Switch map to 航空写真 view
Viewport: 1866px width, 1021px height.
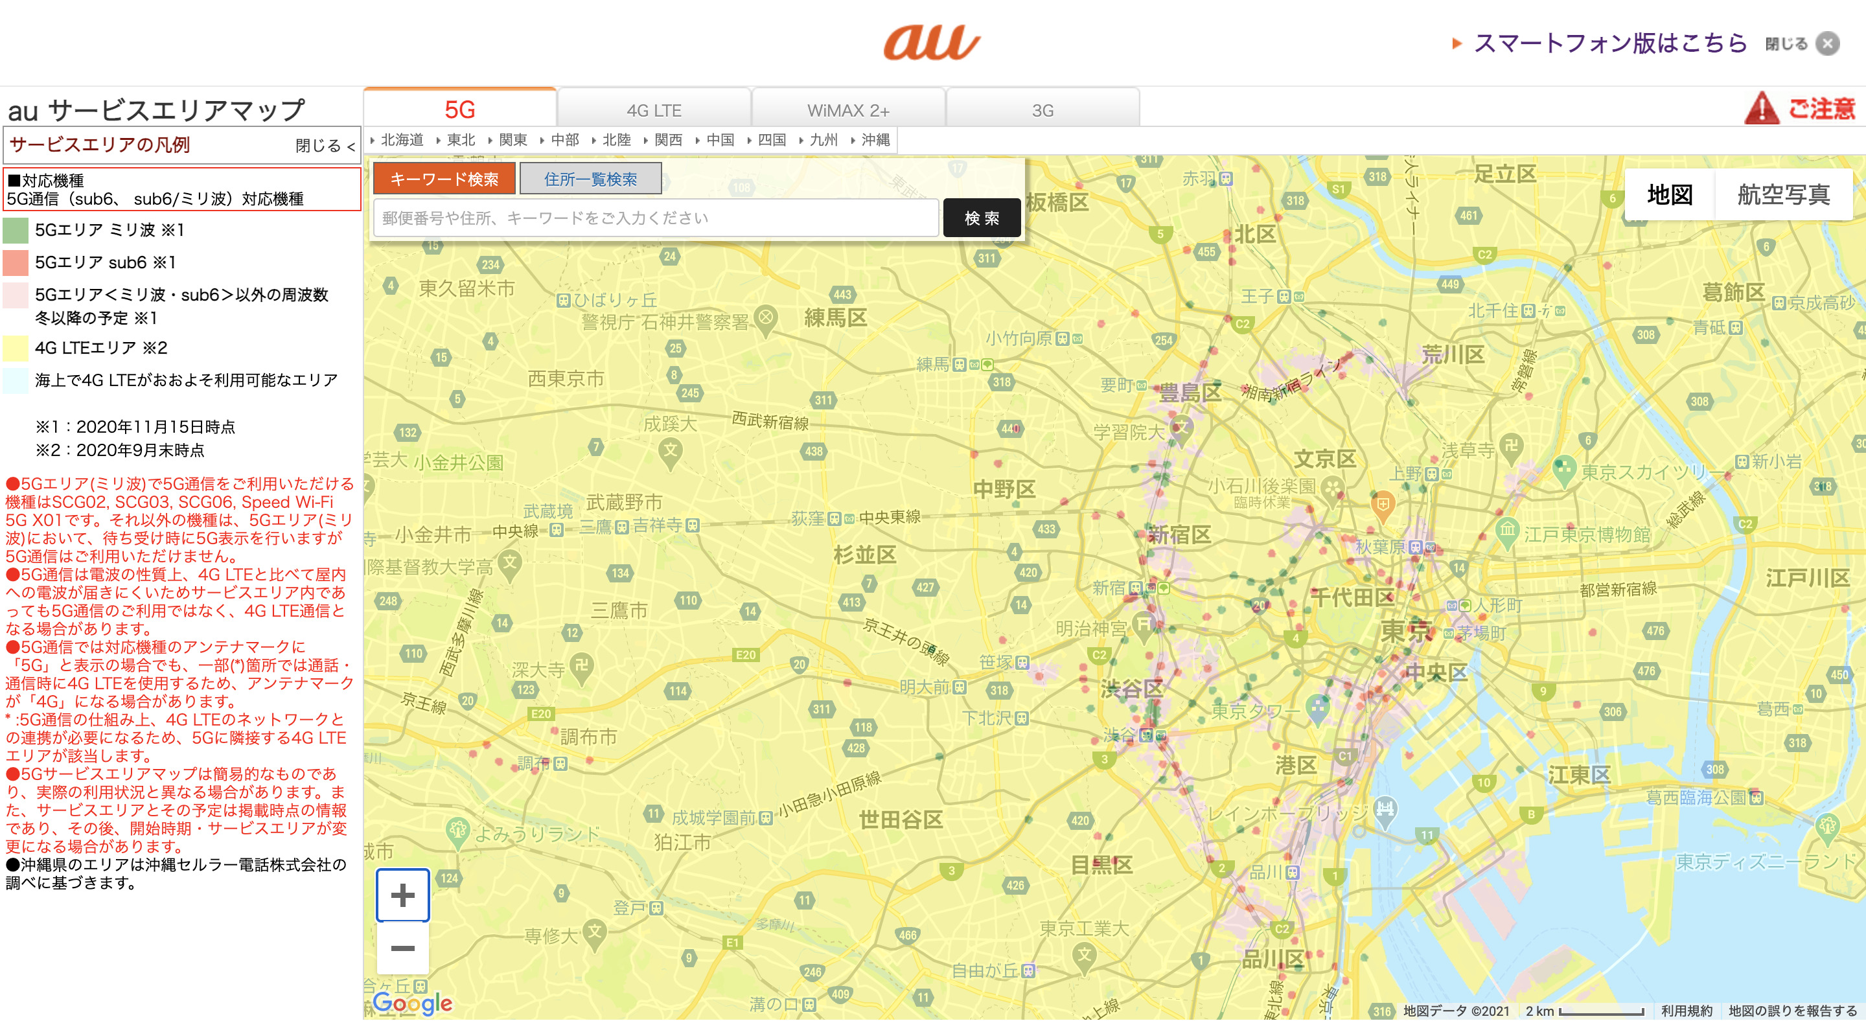pos(1784,194)
